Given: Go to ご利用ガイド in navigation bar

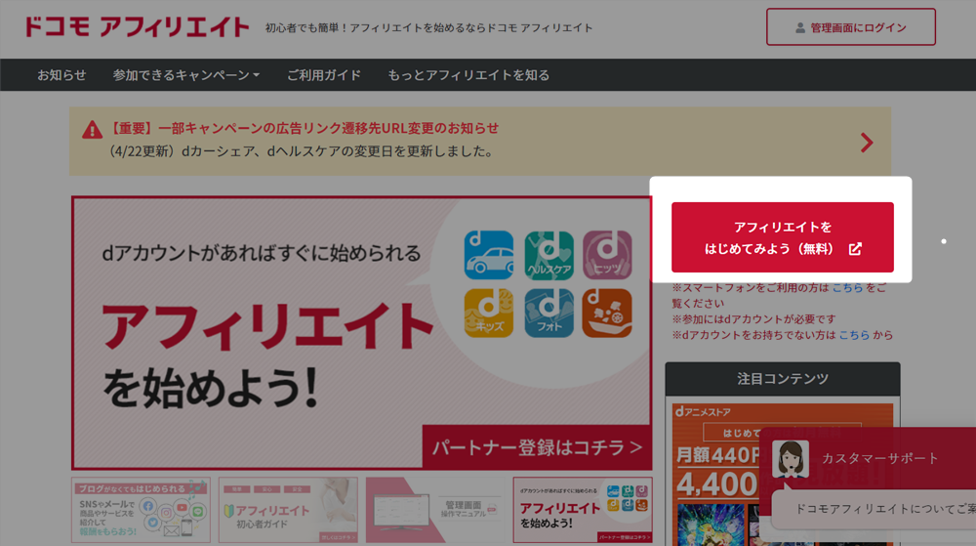Looking at the screenshot, I should pos(324,74).
